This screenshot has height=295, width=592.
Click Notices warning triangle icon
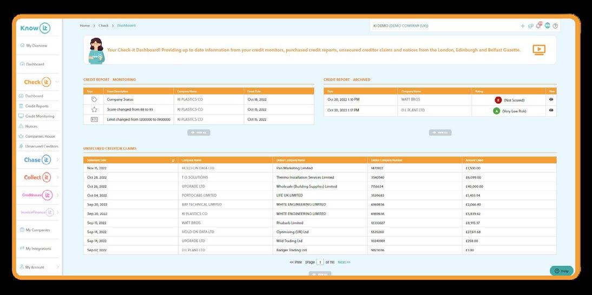tap(21, 126)
